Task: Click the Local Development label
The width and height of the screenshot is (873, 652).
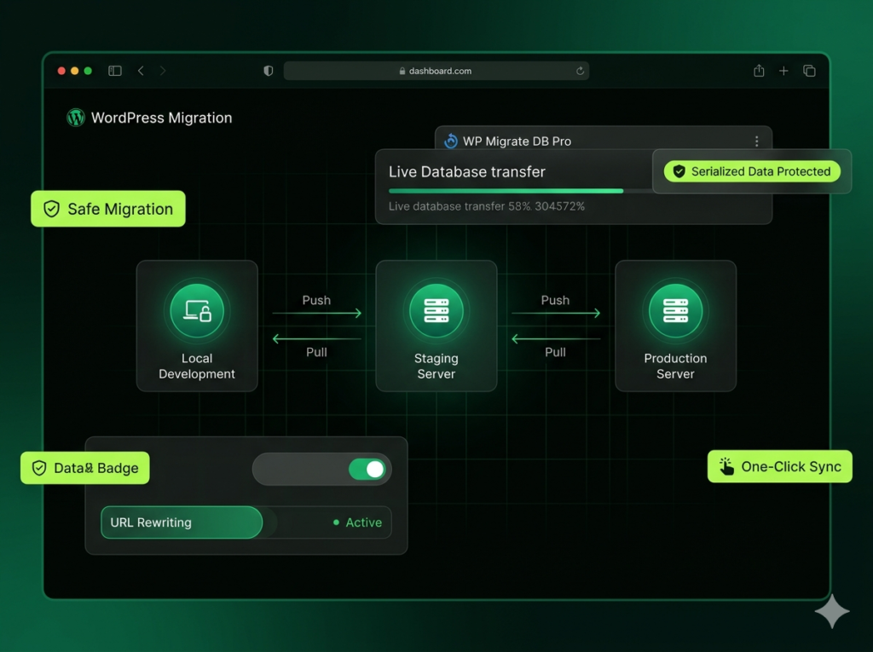Action: point(197,366)
